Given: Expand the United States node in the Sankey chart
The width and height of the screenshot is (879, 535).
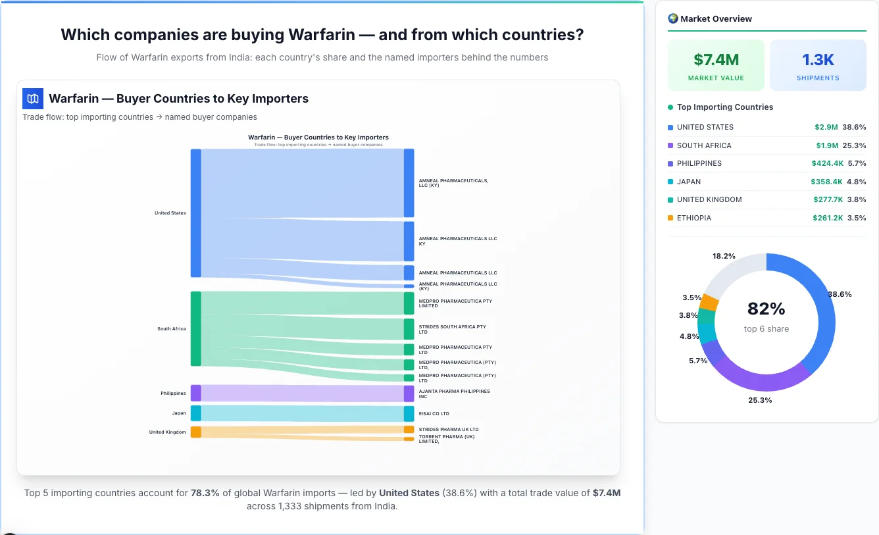Looking at the screenshot, I should pos(195,213).
